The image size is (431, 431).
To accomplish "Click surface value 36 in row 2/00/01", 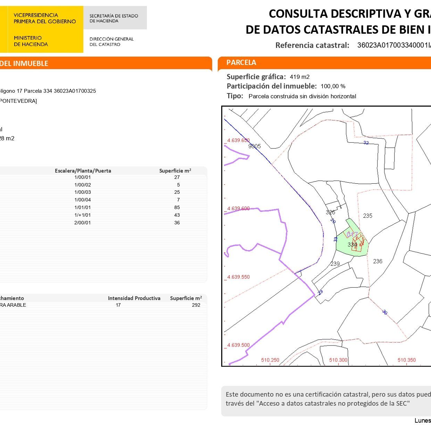I will coord(177,223).
